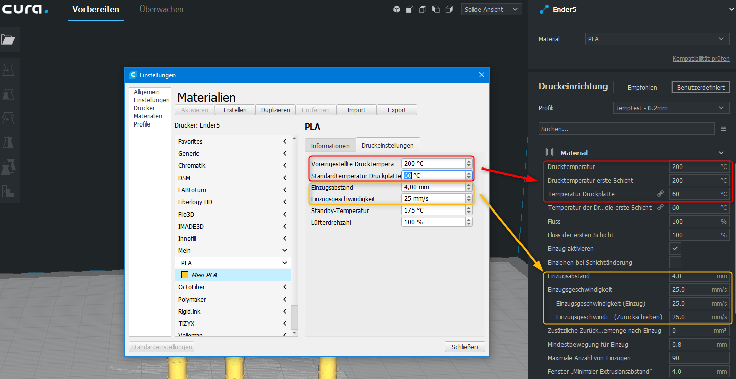The width and height of the screenshot is (736, 379).
Task: Switch camera to the front view icon
Action: click(410, 9)
